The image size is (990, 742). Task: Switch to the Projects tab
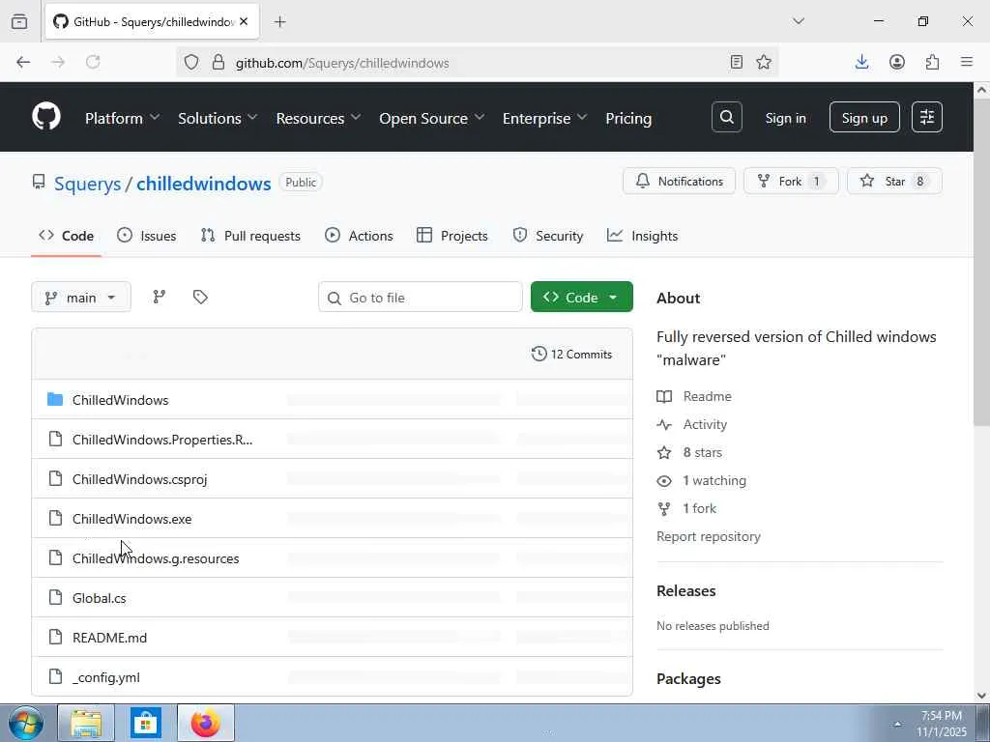pyautogui.click(x=452, y=236)
